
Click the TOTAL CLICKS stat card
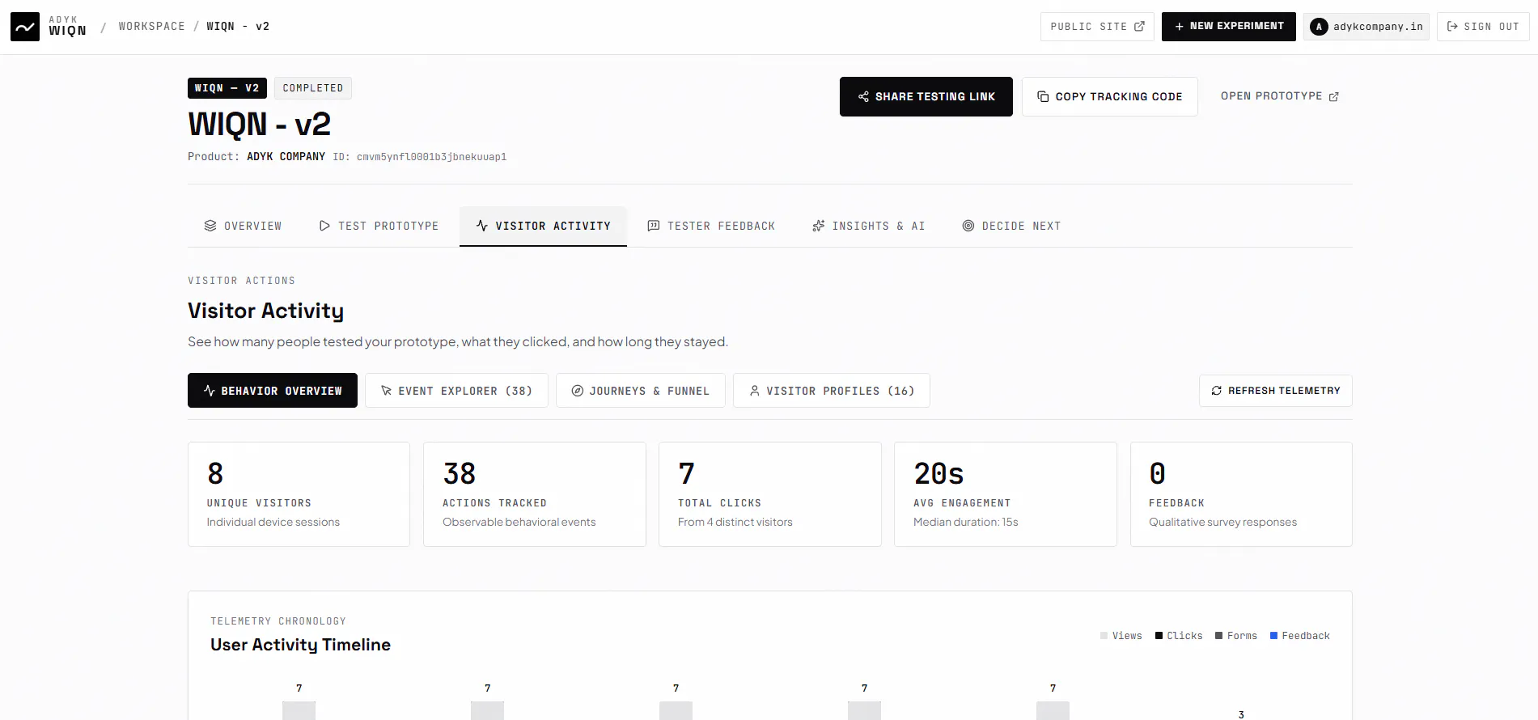(x=770, y=494)
